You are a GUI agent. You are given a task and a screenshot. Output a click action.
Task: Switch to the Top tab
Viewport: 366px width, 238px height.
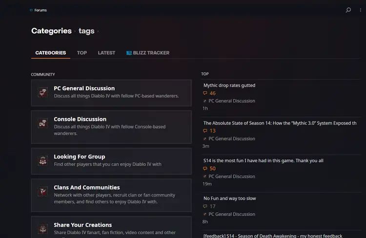[82, 53]
